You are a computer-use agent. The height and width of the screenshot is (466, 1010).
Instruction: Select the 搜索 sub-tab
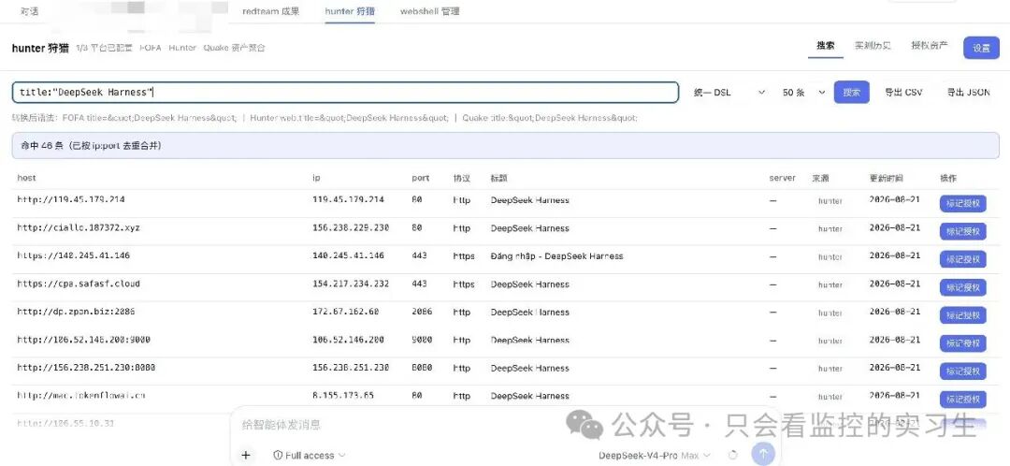point(825,46)
